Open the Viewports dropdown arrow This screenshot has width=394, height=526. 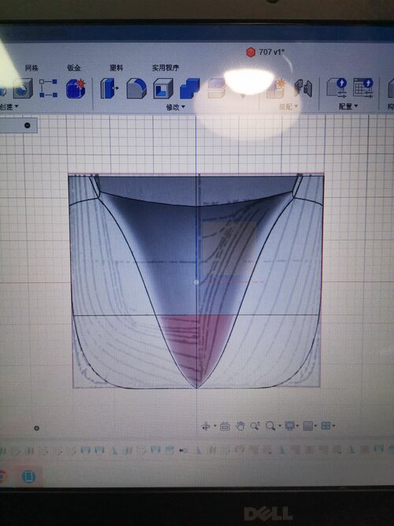click(x=333, y=426)
